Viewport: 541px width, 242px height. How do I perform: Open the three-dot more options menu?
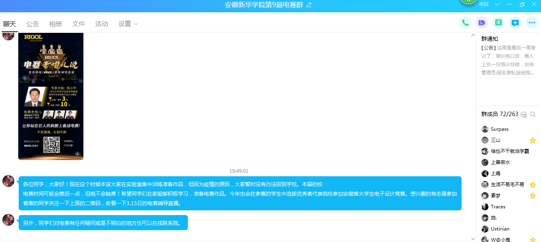tap(532, 23)
